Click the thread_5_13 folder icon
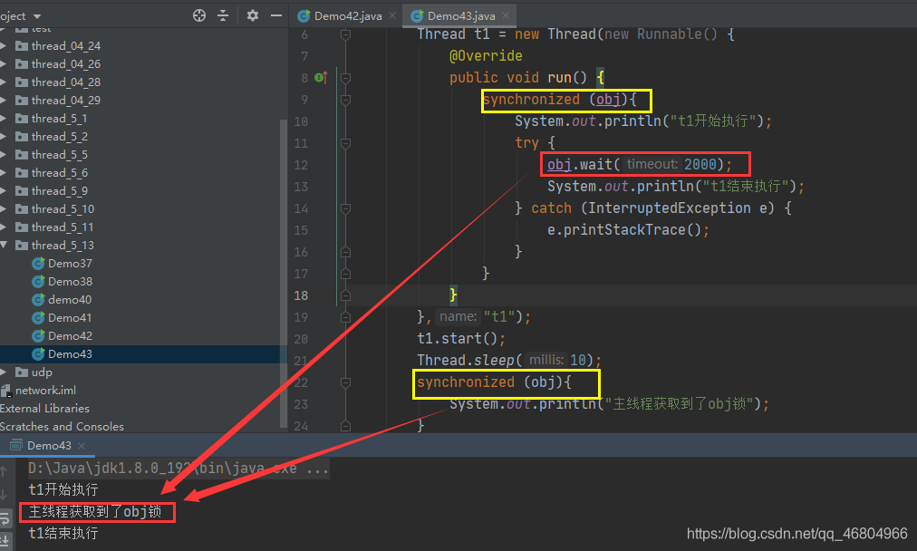917x551 pixels. tap(22, 245)
